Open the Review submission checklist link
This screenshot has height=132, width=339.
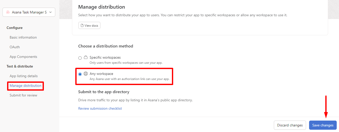click(x=100, y=108)
